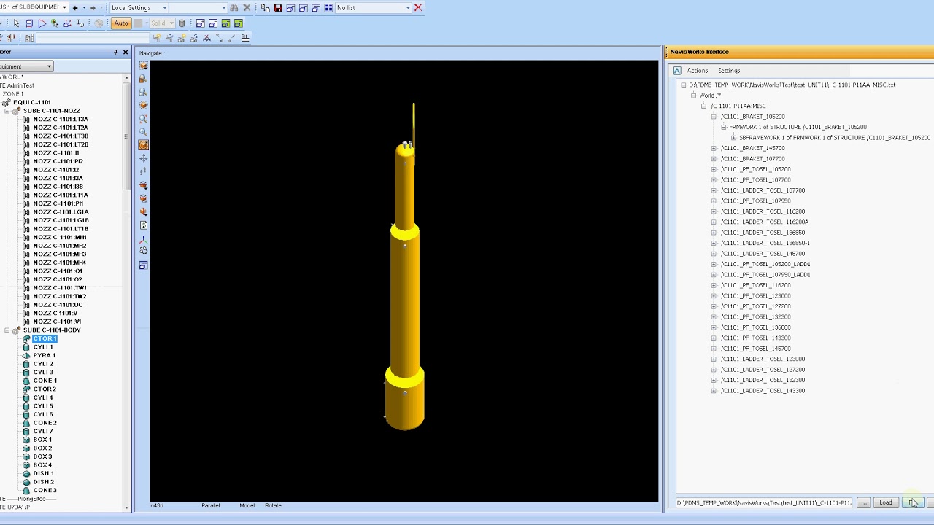Click the measure tool icon at row end

coord(245,38)
